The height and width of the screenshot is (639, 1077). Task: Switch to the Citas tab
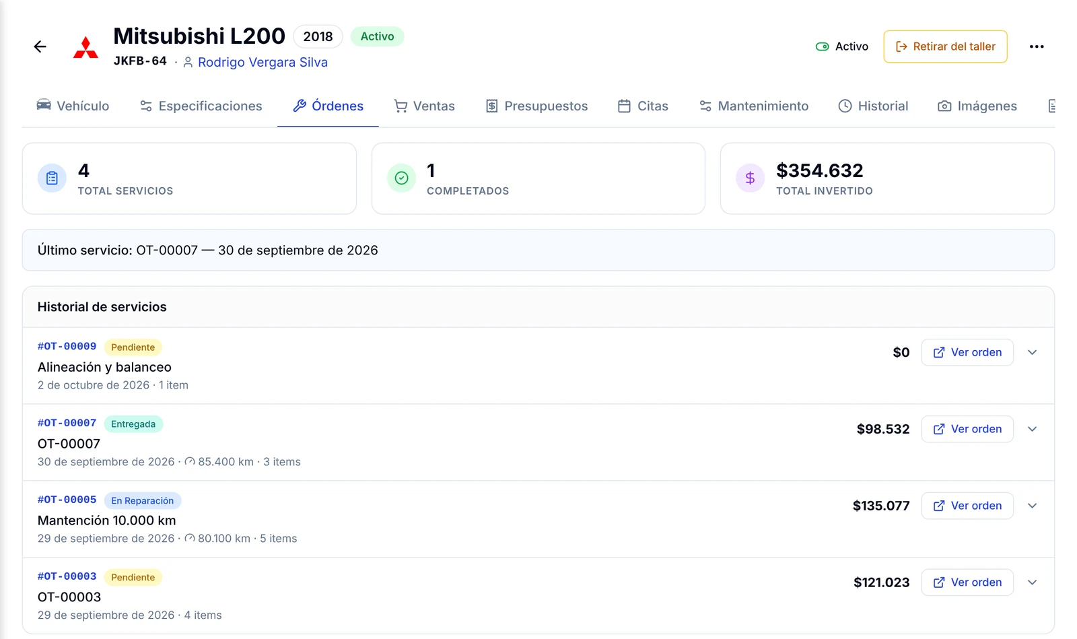[x=643, y=106]
